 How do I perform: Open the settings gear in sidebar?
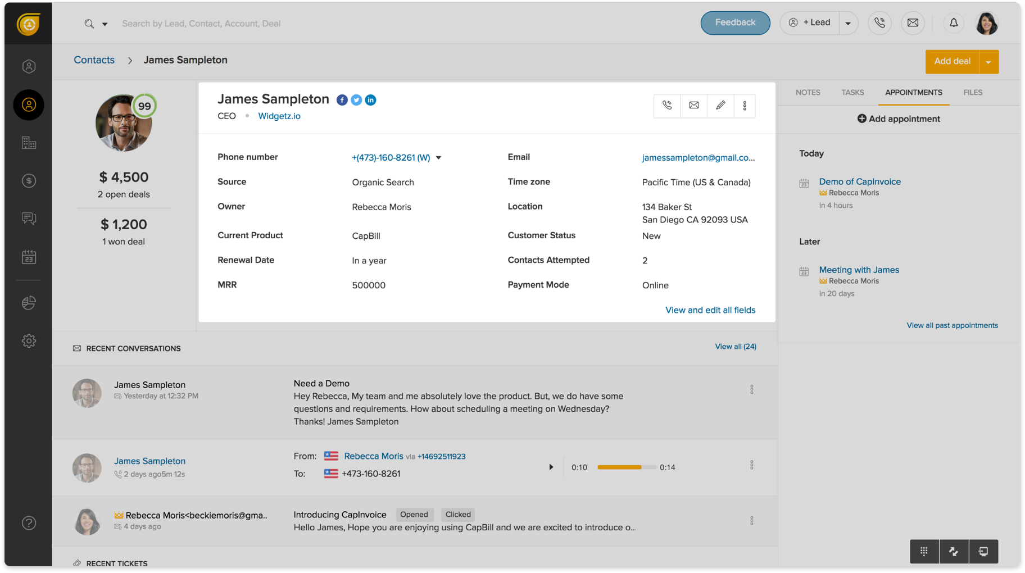pos(29,341)
